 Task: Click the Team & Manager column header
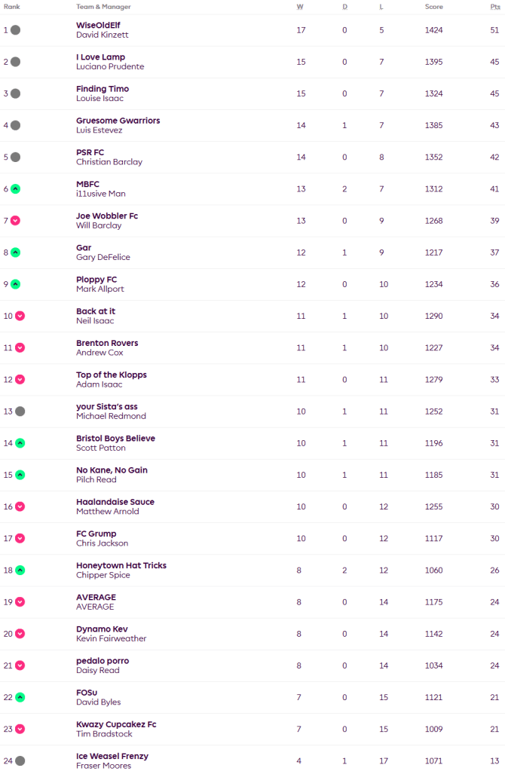(103, 6)
